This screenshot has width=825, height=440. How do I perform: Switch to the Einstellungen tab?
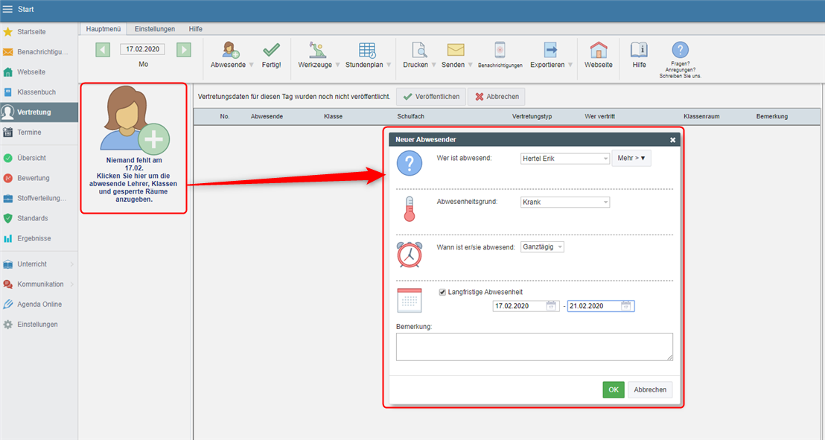coord(155,29)
